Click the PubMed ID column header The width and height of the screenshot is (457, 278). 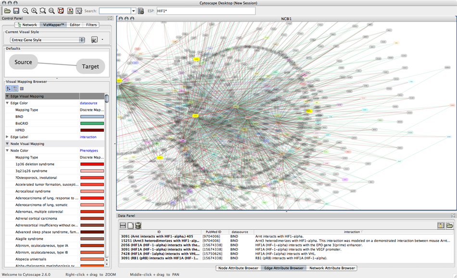[x=214, y=231]
